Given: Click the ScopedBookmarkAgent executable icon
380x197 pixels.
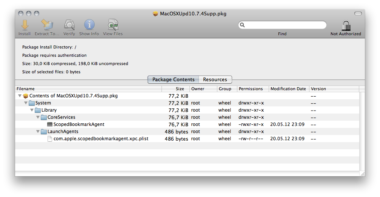Looking at the screenshot, I should [50, 124].
